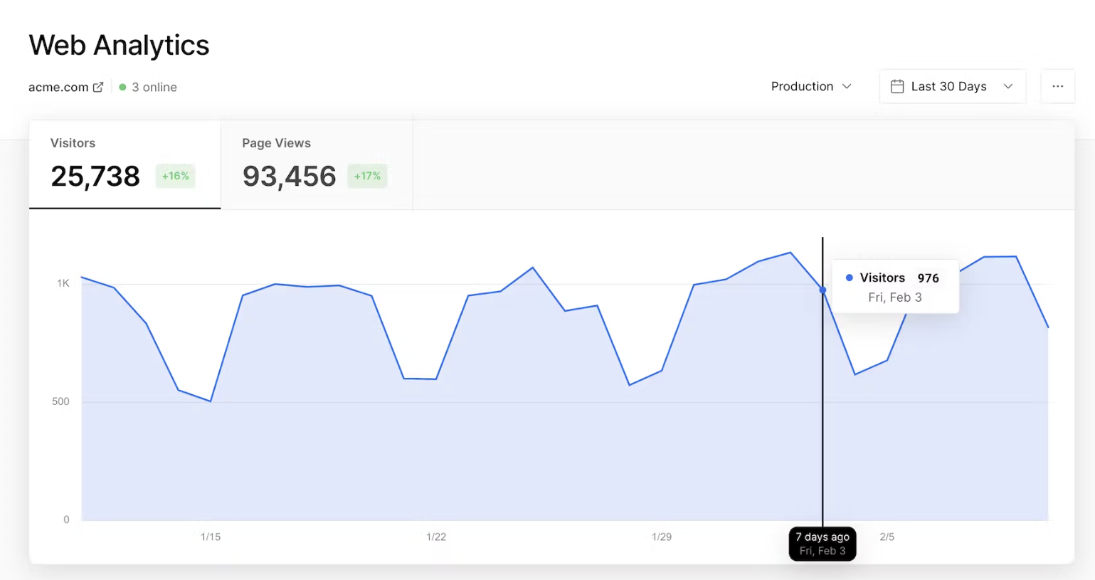Click the green online status dot
The image size is (1095, 580).
click(122, 87)
